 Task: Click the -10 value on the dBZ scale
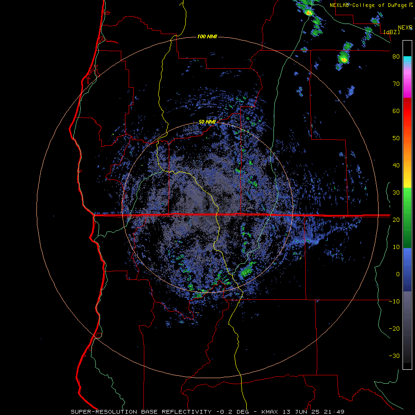[394, 302]
